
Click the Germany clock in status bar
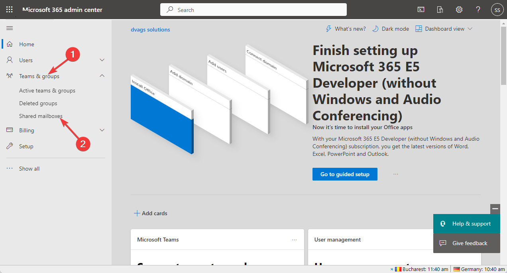[479, 269]
